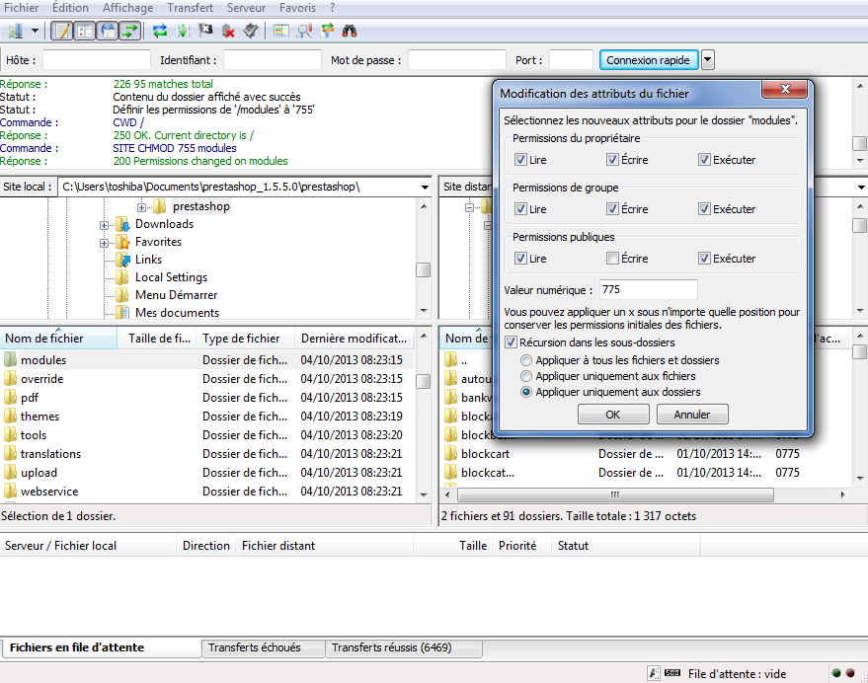Click the Connexion rapide button
Viewport: 868px width, 683px height.
coord(648,60)
